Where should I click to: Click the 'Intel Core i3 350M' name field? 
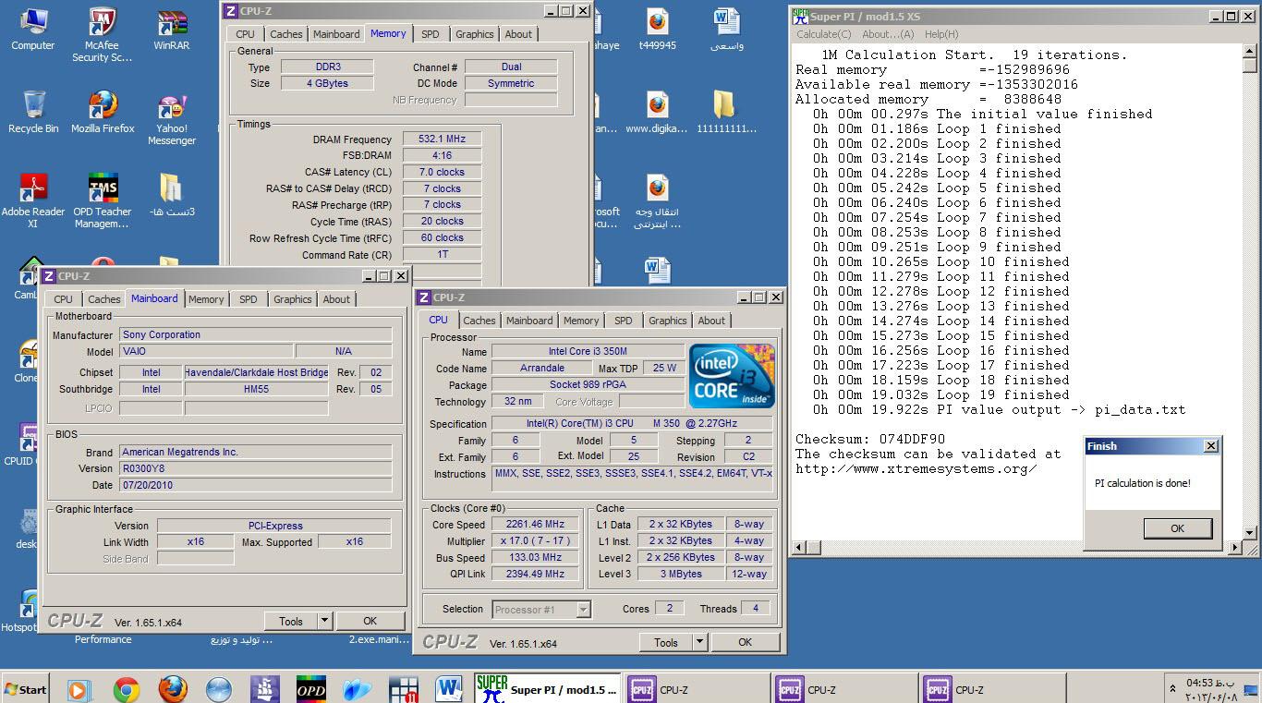(x=588, y=352)
